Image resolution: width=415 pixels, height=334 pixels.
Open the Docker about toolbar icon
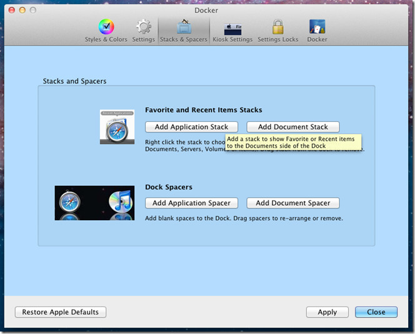(x=317, y=26)
